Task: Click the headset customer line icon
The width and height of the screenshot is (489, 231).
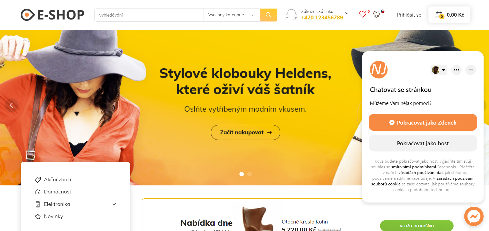Action: pos(291,15)
